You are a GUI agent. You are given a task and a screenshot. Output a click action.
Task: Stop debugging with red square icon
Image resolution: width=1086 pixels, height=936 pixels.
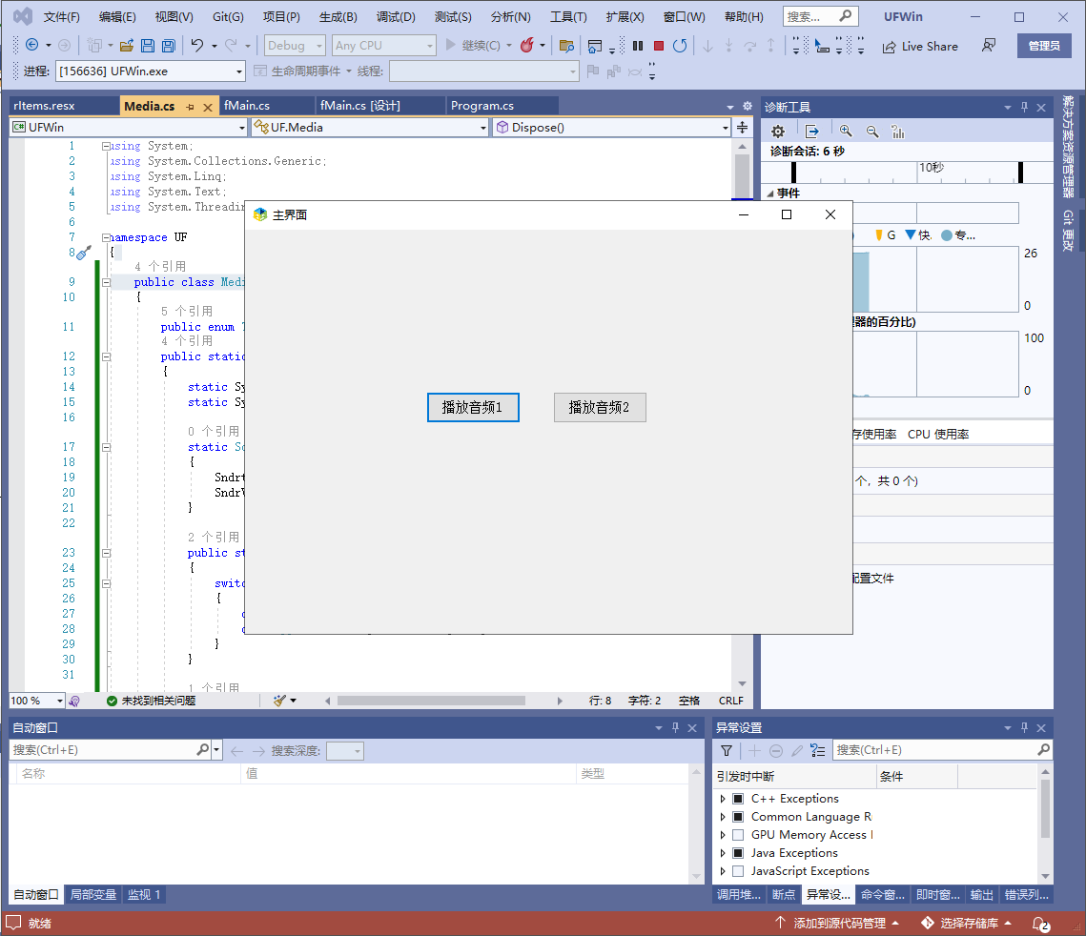pos(659,46)
